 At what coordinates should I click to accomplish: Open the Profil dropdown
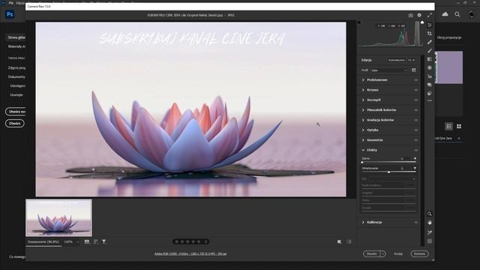tap(388, 70)
